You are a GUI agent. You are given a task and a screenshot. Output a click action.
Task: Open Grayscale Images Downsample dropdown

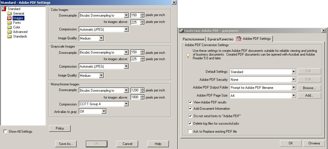[x=126, y=52]
